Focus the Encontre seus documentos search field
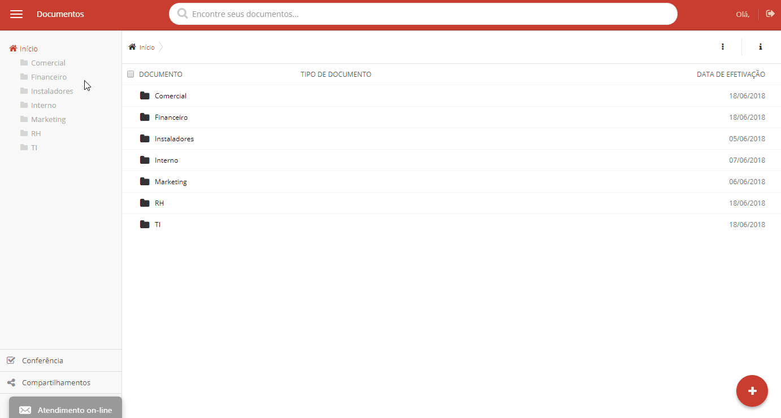Screen dimensions: 781x418 tap(423, 14)
